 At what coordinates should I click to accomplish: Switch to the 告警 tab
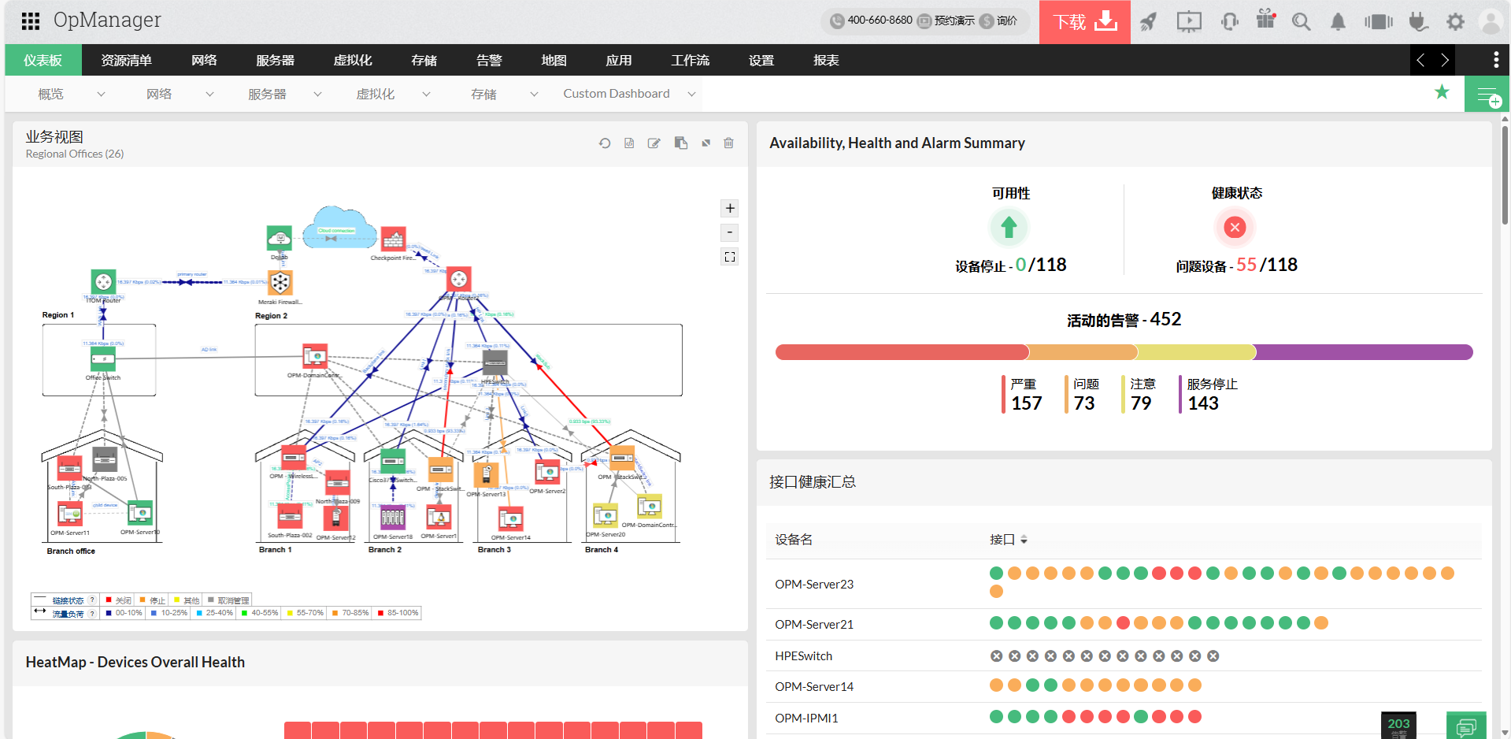point(489,61)
